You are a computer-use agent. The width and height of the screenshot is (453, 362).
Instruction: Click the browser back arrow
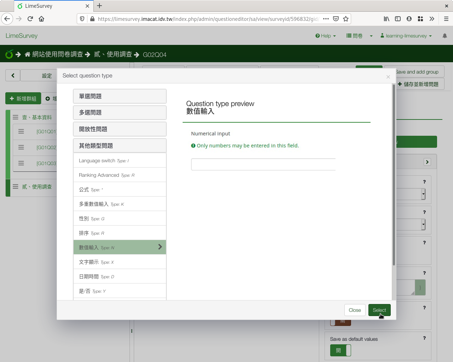[7, 19]
